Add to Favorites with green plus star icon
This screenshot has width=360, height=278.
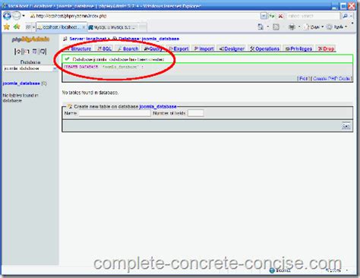pos(17,27)
